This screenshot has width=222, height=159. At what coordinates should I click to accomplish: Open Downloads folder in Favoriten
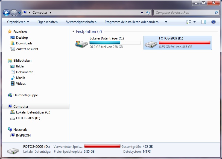click(24, 43)
